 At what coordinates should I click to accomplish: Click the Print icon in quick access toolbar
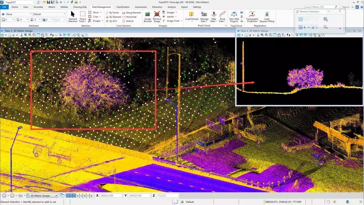point(76,2)
